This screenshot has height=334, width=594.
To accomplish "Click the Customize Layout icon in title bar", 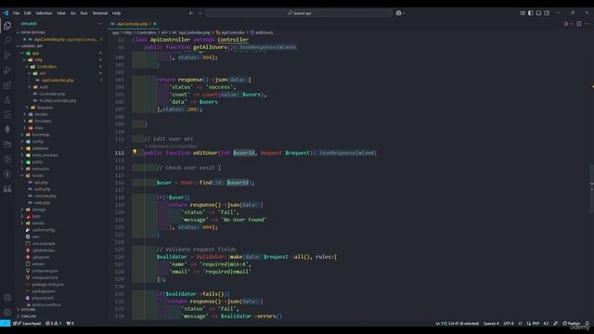I will click(523, 13).
